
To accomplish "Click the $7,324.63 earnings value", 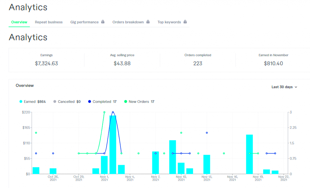I will pyautogui.click(x=46, y=64).
